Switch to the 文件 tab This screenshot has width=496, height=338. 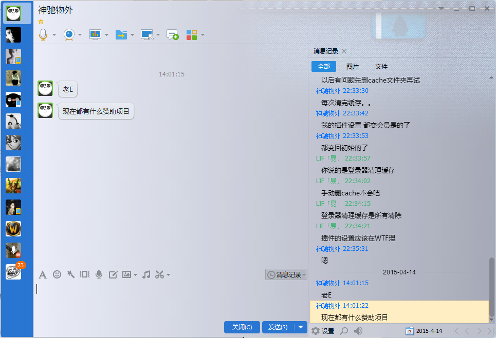(x=381, y=67)
